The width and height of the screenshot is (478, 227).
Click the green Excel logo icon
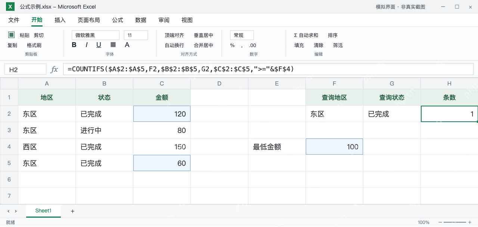pyautogui.click(x=10, y=7)
